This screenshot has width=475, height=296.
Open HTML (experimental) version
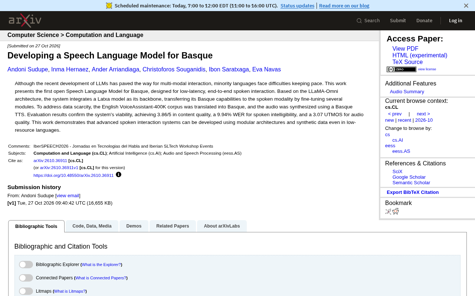pyautogui.click(x=420, y=55)
